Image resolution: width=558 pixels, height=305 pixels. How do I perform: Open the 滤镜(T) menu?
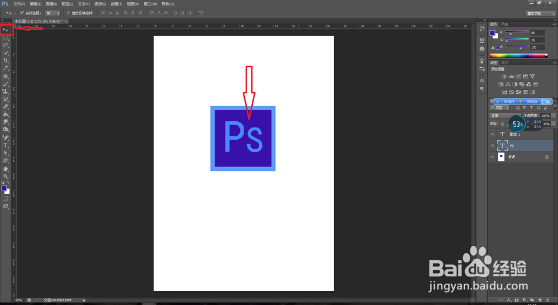tap(117, 4)
